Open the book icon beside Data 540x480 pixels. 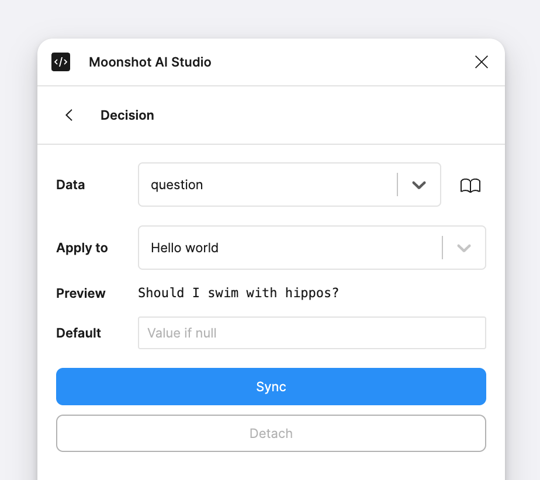coord(470,185)
